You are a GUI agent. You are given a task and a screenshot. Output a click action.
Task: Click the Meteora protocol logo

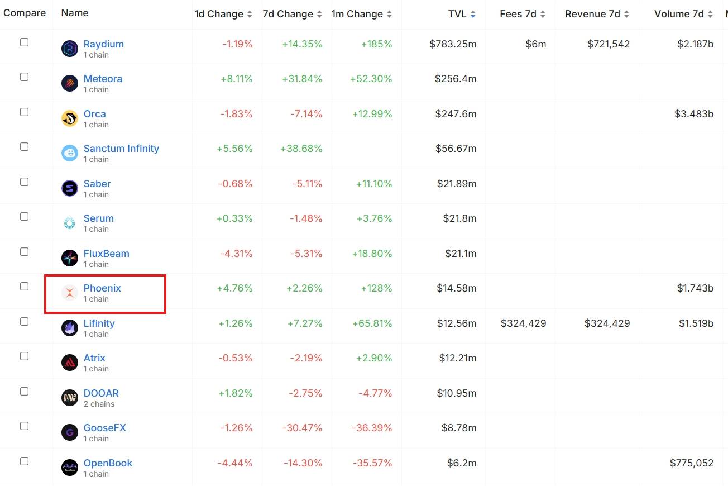[x=70, y=83]
